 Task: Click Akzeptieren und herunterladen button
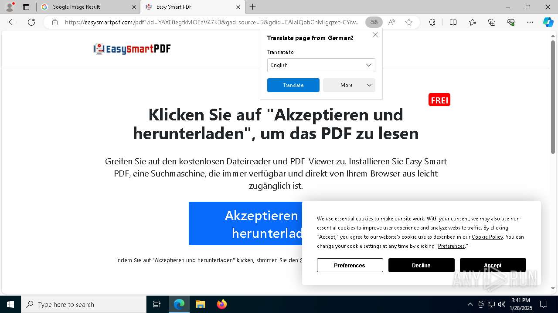[x=245, y=223]
